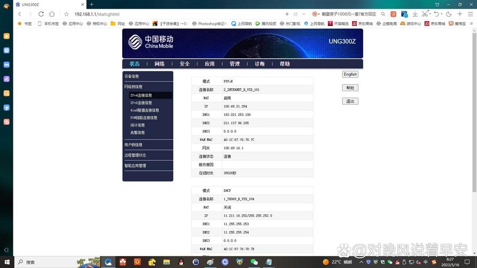Click the user avatar at sidebar top
The width and height of the screenshot is (477, 268).
[6, 6]
